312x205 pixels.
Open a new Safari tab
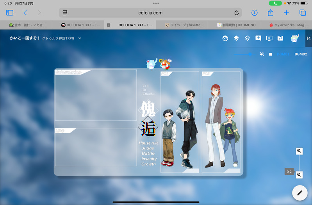tap(286, 13)
